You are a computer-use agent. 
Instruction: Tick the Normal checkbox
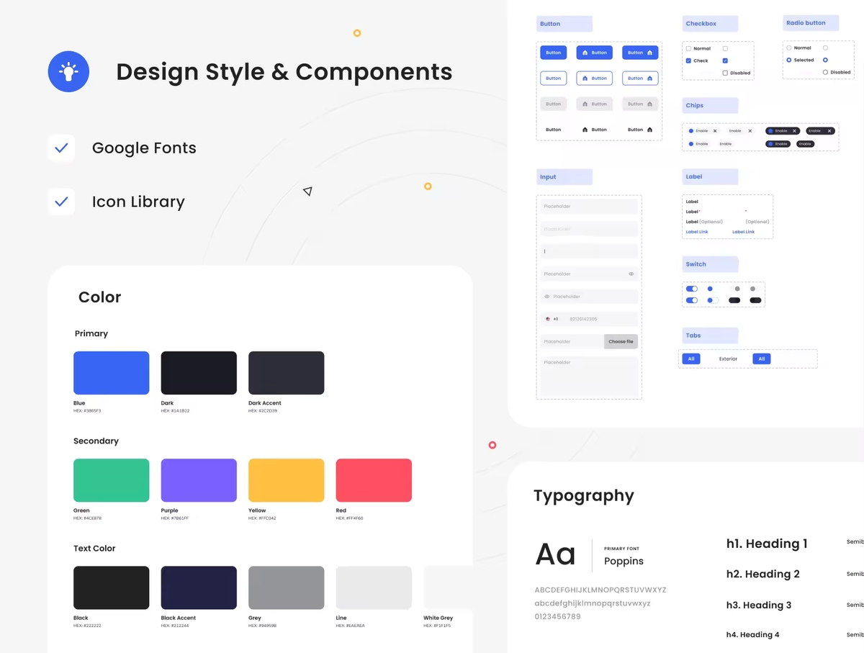[x=688, y=48]
